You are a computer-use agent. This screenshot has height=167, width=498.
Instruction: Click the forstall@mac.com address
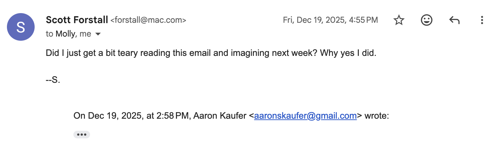point(148,20)
